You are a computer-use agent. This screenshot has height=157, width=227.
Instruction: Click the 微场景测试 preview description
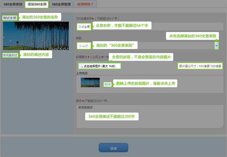(10, 55)
